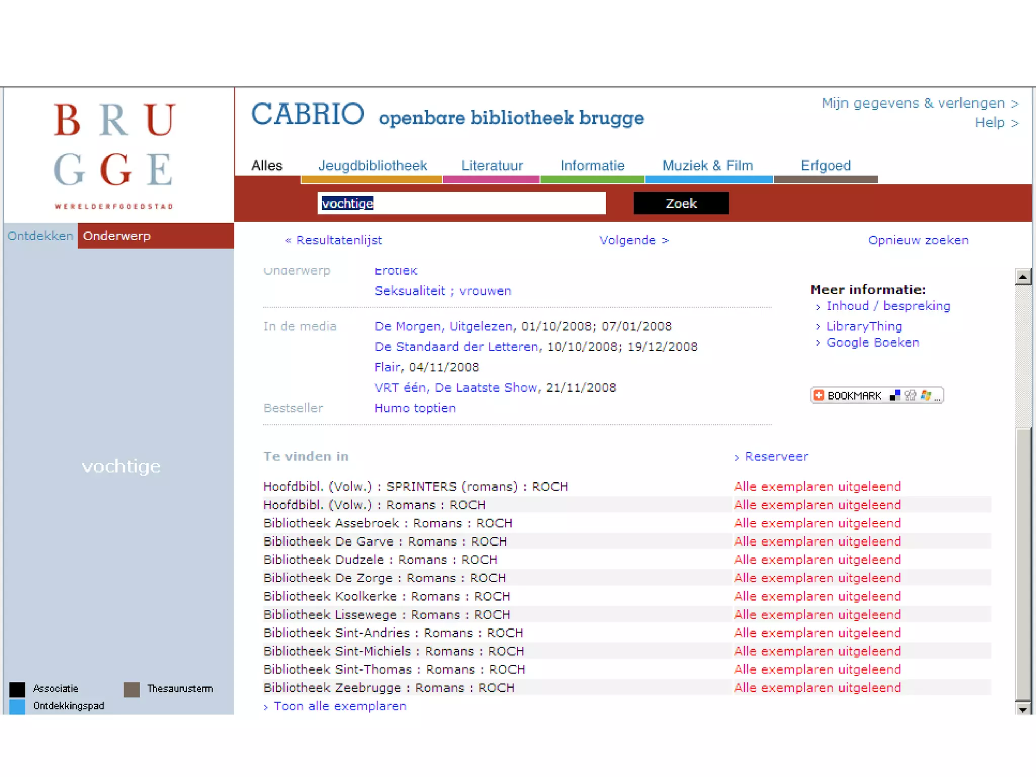This screenshot has height=777, width=1036.
Task: Expand the Inhoud / bespreking link
Action: (888, 306)
